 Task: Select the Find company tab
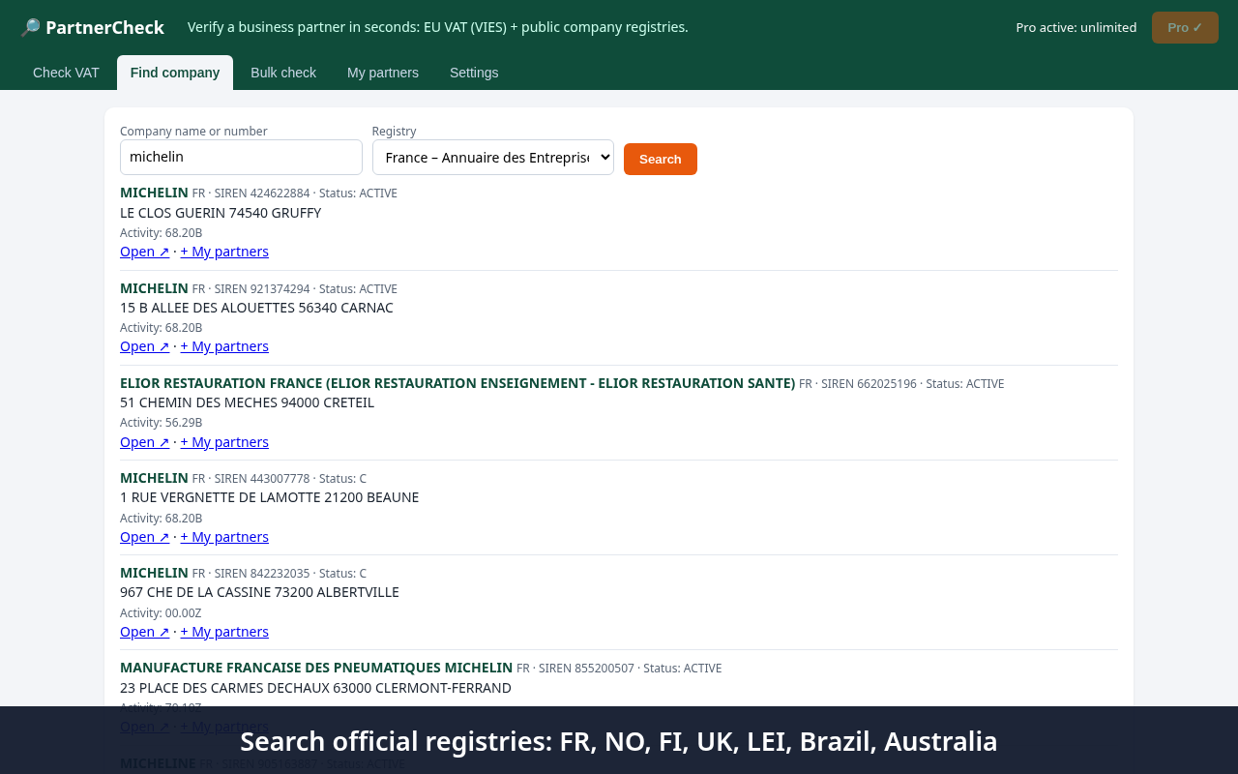175,73
